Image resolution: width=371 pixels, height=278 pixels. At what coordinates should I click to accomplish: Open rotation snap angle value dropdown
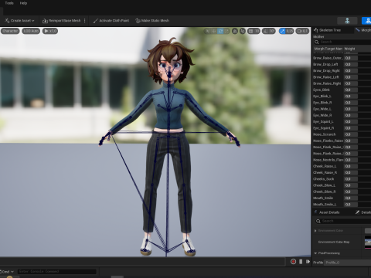(272, 31)
